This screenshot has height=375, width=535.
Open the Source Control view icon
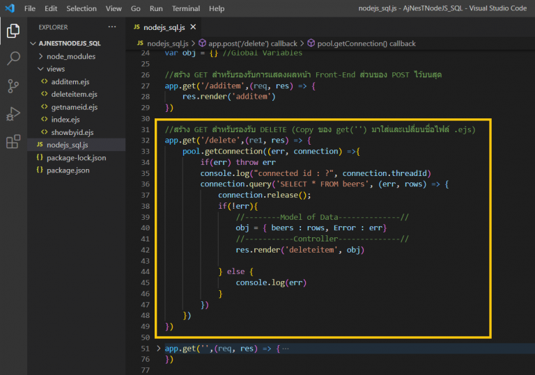point(13,86)
